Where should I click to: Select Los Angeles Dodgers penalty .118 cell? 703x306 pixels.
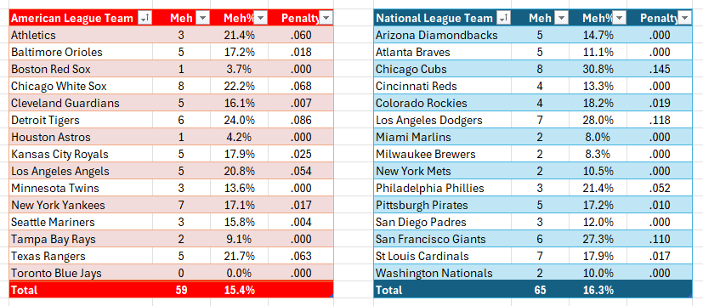click(659, 120)
